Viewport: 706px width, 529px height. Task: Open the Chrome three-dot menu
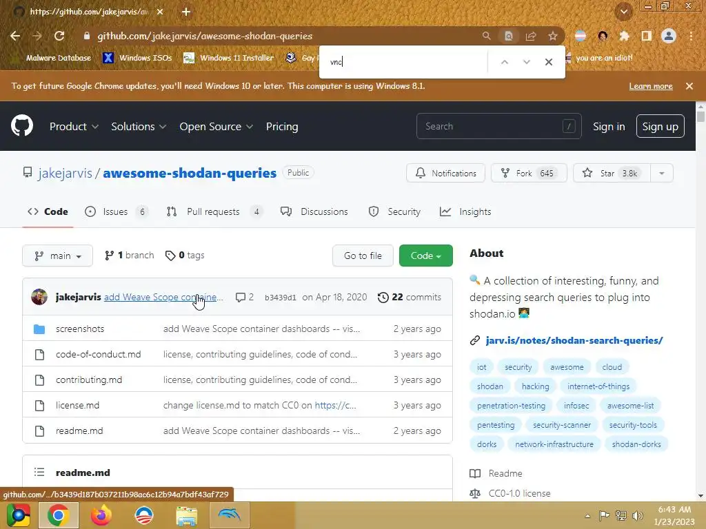tap(691, 36)
